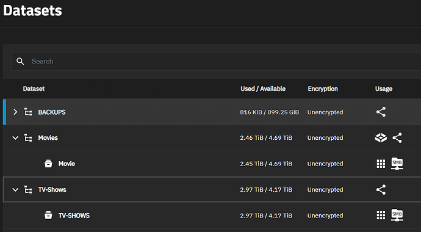Click the 816 KiB / 899.25 GiB value

click(x=270, y=112)
